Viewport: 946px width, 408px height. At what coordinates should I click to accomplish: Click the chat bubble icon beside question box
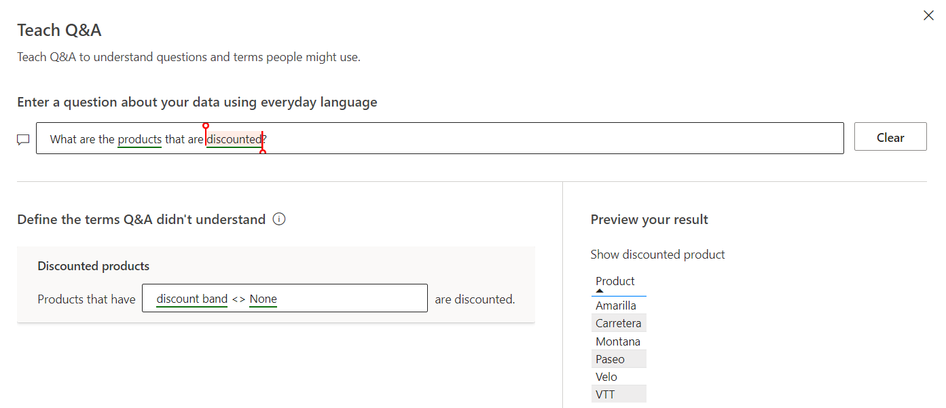point(23,140)
